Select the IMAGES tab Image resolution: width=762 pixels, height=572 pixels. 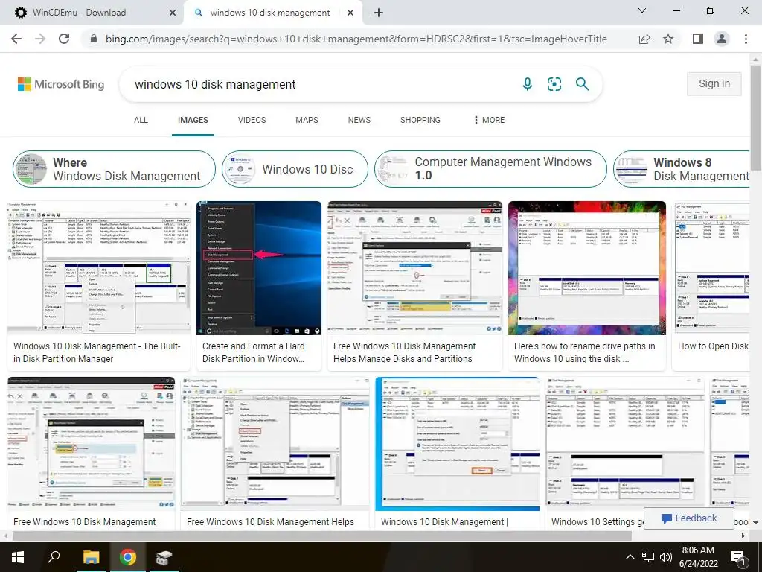click(x=193, y=120)
